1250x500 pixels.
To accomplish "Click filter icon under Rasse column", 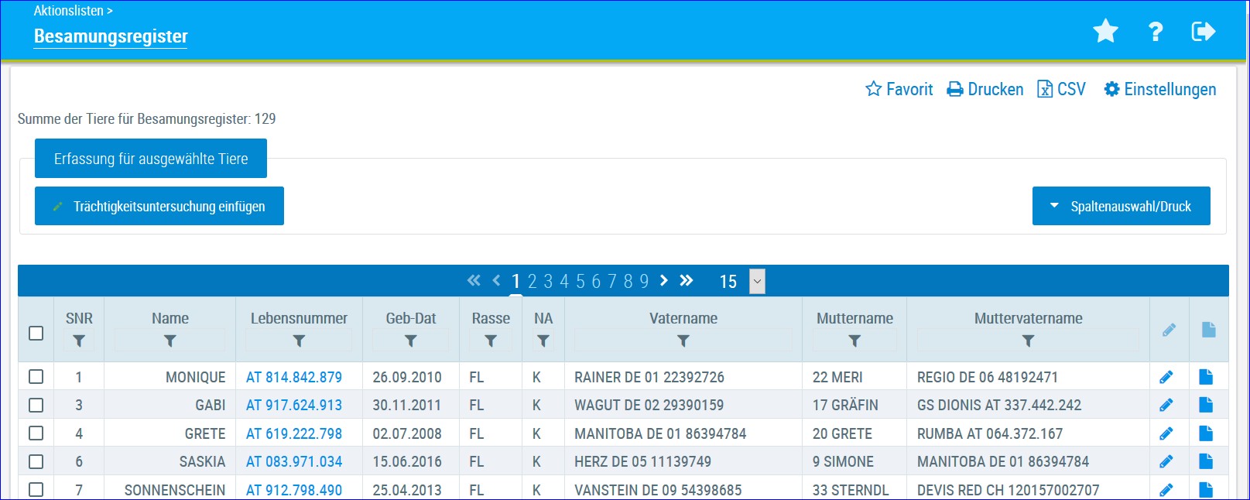I will click(491, 341).
